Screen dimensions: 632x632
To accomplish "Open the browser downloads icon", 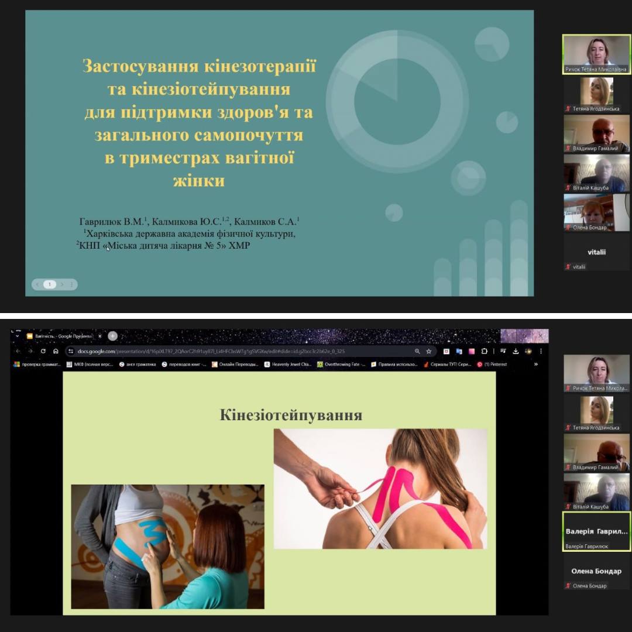I will click(516, 351).
